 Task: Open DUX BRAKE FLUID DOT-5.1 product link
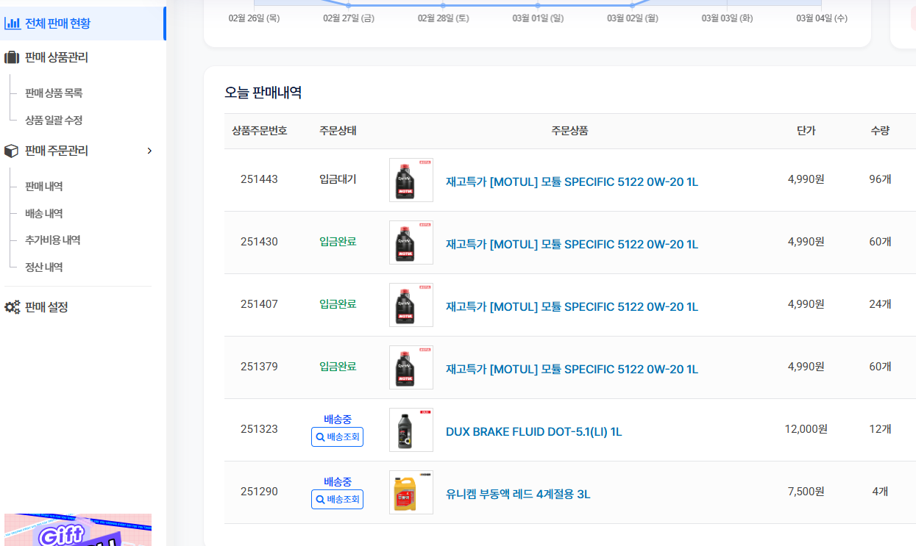click(533, 432)
